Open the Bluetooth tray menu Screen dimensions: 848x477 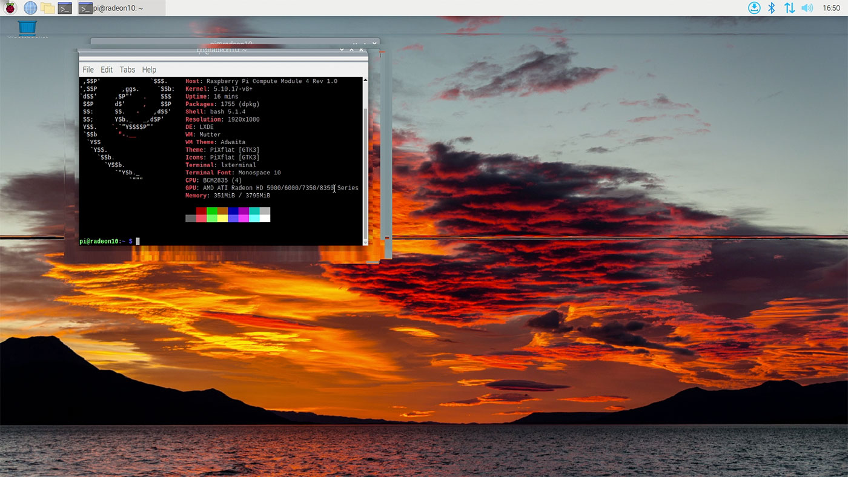pos(772,8)
